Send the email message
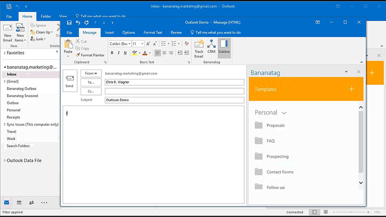 (x=69, y=81)
